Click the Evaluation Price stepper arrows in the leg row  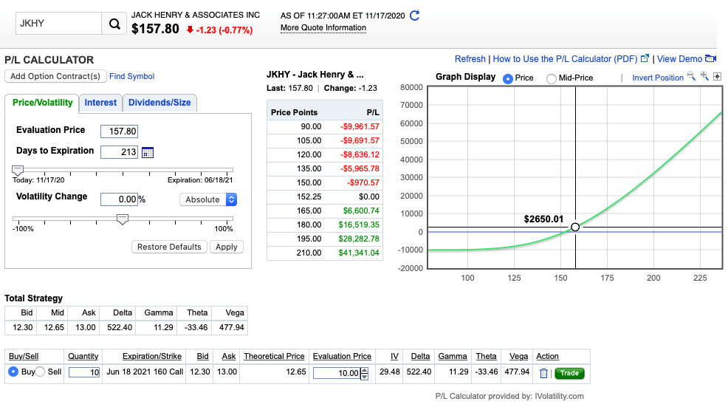[365, 373]
